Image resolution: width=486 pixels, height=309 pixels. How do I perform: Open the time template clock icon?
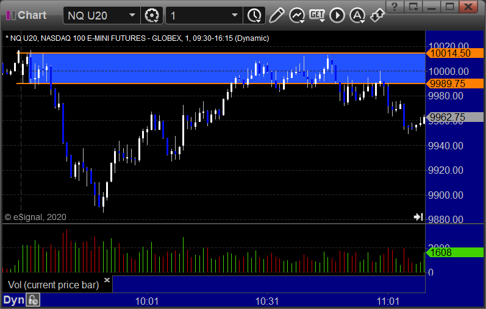(x=254, y=15)
